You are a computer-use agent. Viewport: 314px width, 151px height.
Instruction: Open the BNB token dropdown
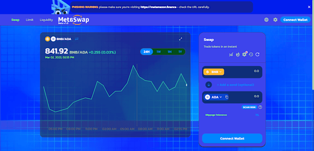coord(214,72)
